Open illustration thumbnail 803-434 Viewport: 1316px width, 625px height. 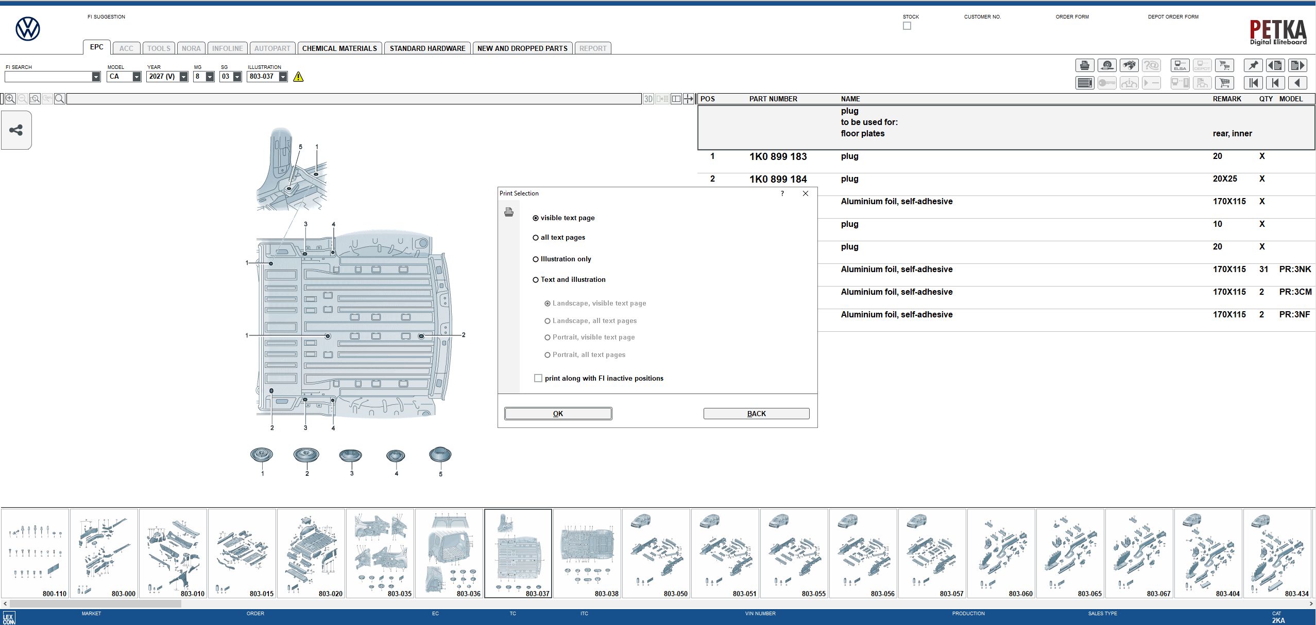tap(1277, 553)
